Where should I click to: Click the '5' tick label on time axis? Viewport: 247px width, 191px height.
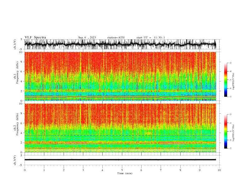(x=122, y=170)
